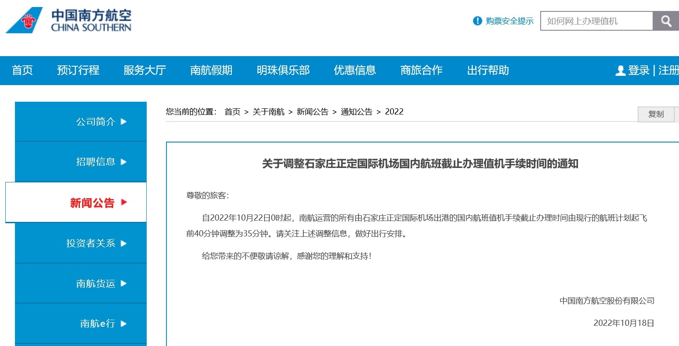Click arrow next to 投资者关系
This screenshot has height=346, width=679.
pyautogui.click(x=123, y=243)
